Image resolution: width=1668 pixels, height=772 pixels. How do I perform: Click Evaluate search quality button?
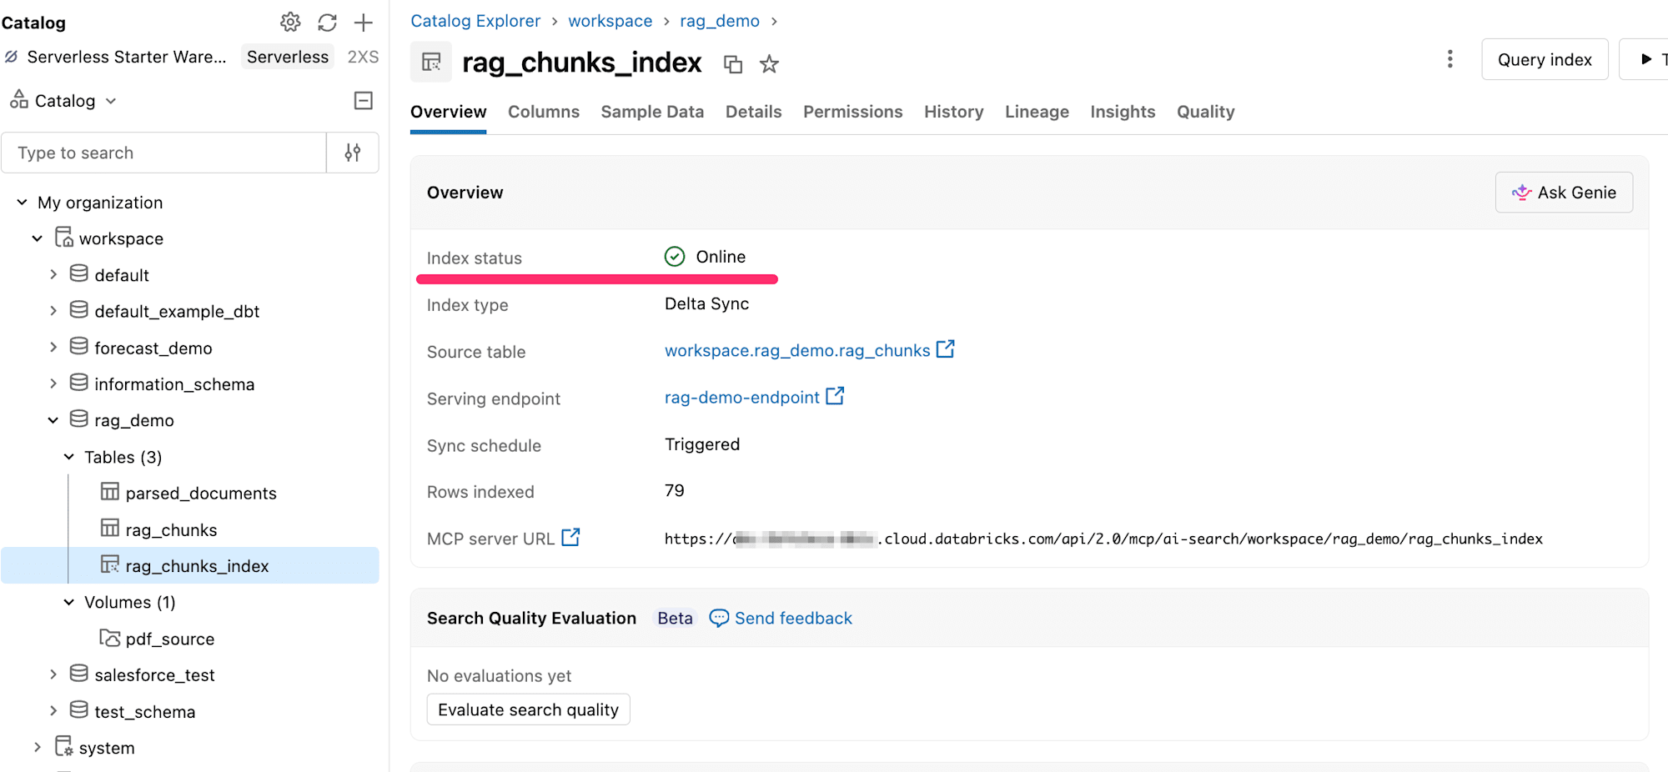click(x=528, y=709)
